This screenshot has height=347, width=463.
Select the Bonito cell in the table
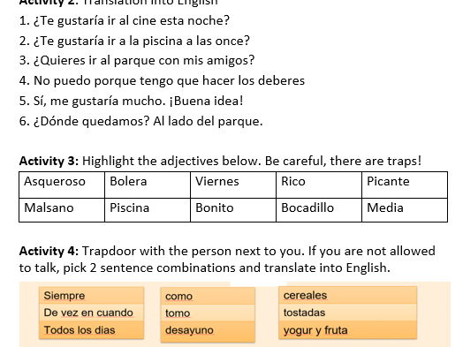pyautogui.click(x=233, y=210)
